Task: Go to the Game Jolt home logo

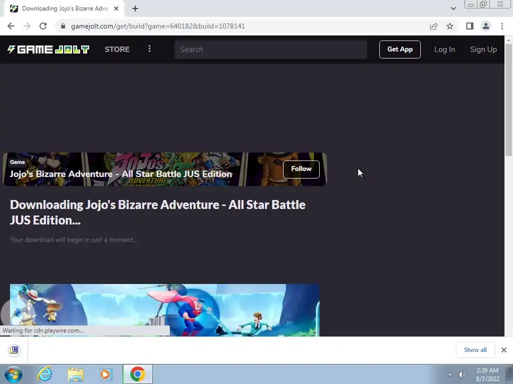Action: 49,49
